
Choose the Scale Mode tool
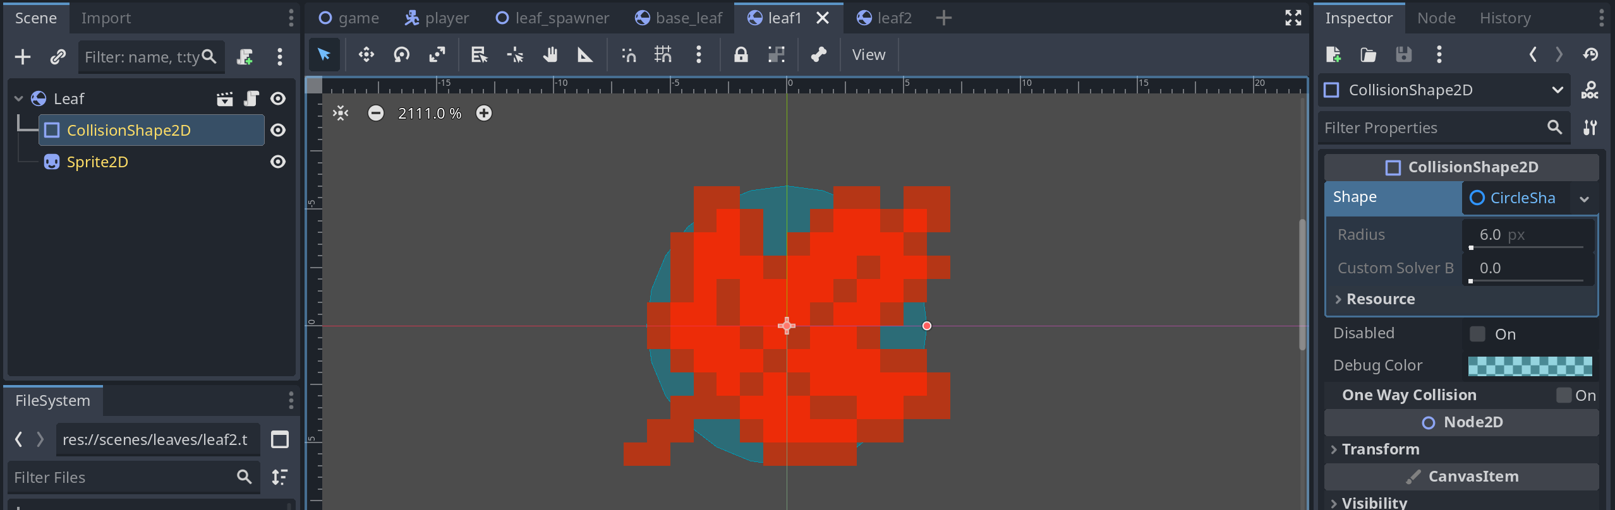(x=437, y=55)
